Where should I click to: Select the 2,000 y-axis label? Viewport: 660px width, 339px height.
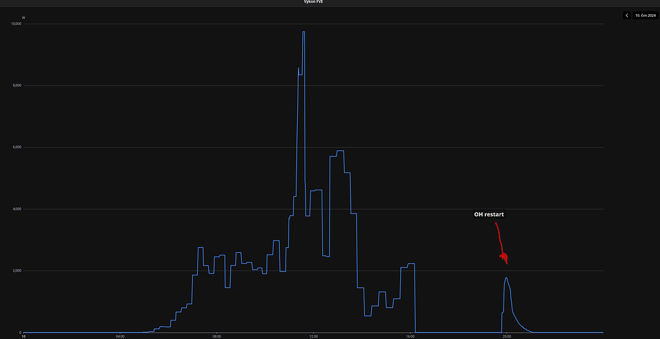pos(17,271)
